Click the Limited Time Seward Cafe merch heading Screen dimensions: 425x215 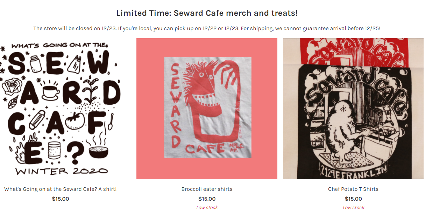coord(207,13)
